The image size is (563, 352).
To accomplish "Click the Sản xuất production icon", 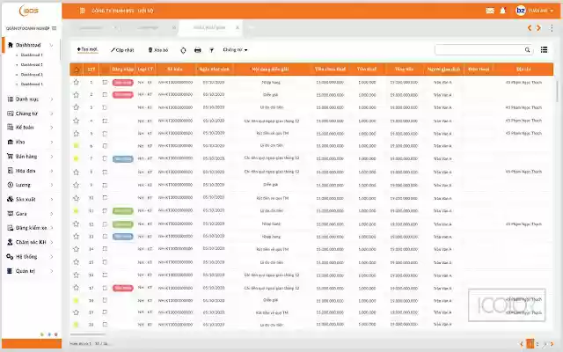I will click(x=10, y=199).
